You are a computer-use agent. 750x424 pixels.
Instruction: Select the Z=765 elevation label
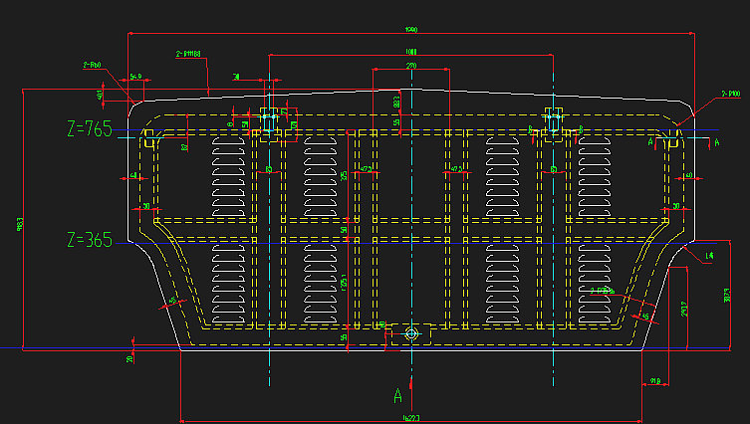tap(89, 129)
